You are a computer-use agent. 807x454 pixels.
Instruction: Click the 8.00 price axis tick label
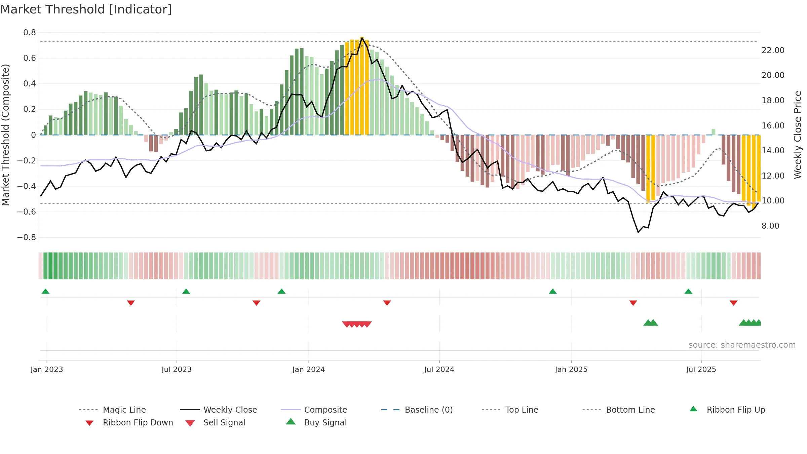pos(770,226)
